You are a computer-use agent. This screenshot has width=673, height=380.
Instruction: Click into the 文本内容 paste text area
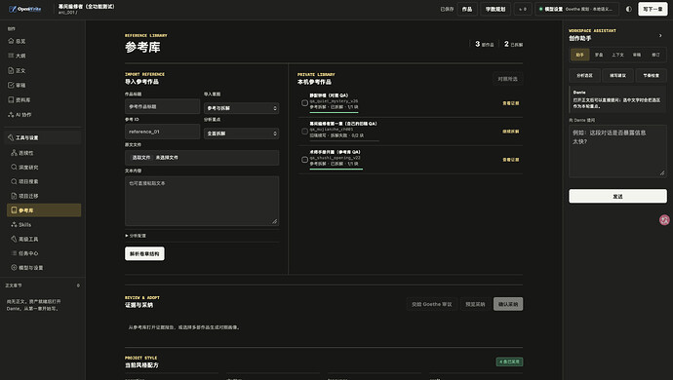(202, 201)
